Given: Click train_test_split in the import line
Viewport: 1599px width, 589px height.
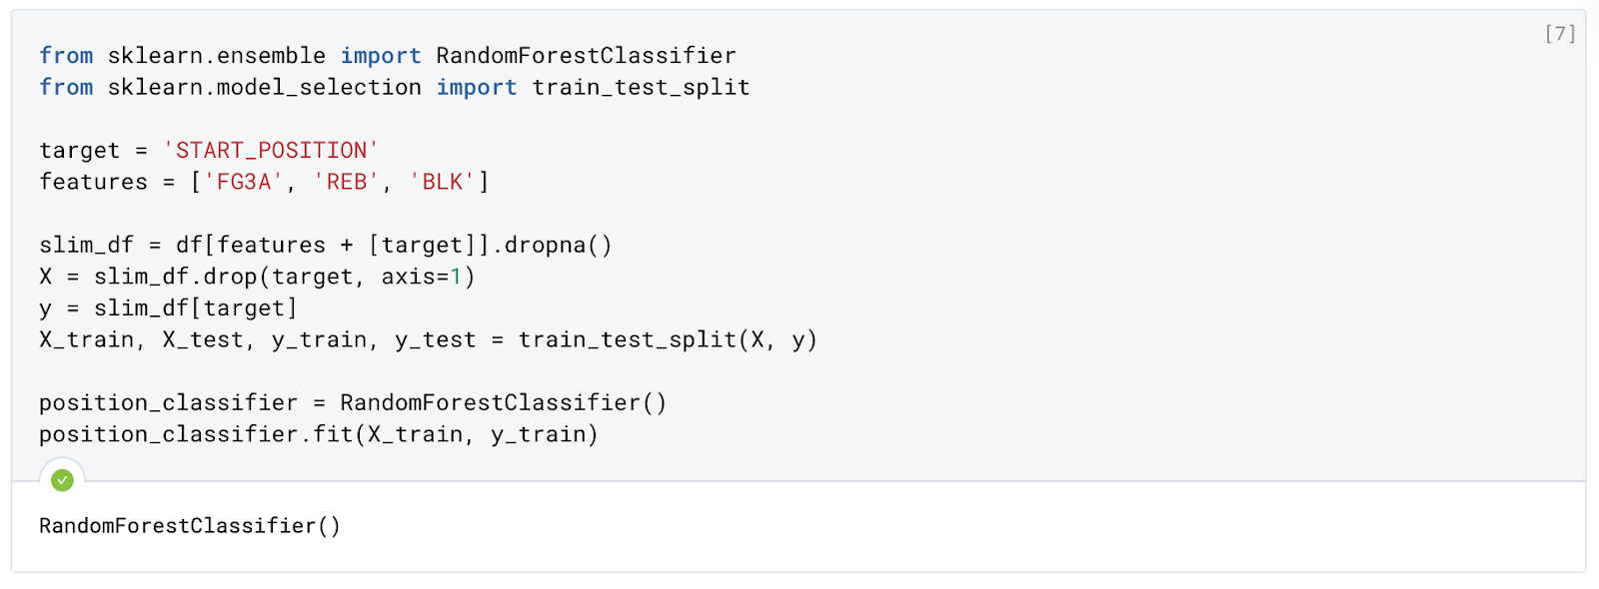Looking at the screenshot, I should 641,88.
